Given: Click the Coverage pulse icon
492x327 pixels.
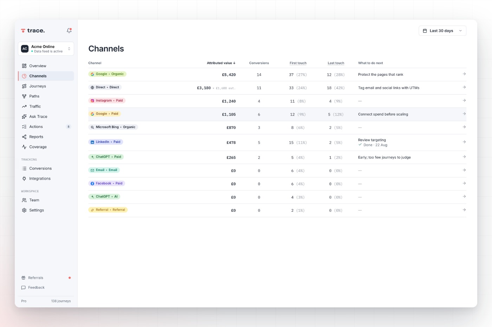Looking at the screenshot, I should point(24,147).
